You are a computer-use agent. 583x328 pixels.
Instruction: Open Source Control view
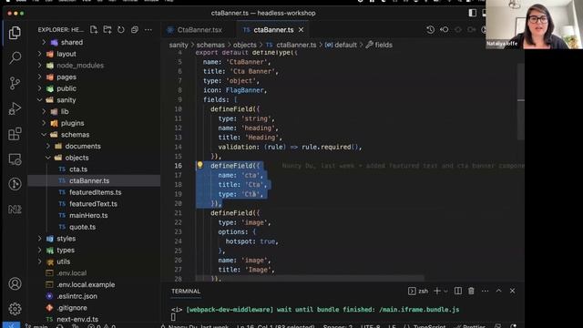click(15, 83)
